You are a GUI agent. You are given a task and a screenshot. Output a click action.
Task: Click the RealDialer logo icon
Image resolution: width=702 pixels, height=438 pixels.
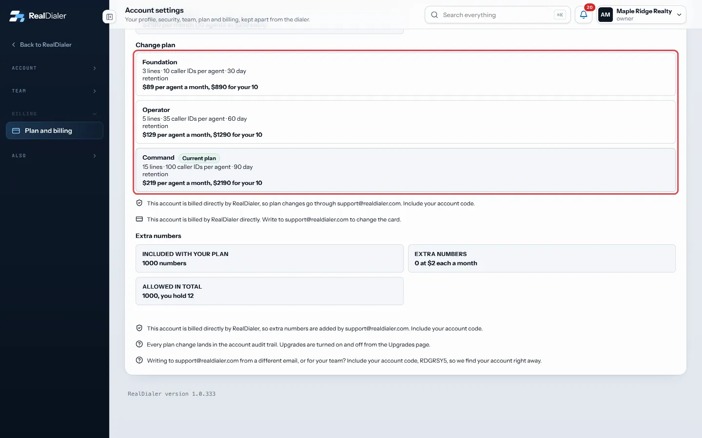(17, 16)
